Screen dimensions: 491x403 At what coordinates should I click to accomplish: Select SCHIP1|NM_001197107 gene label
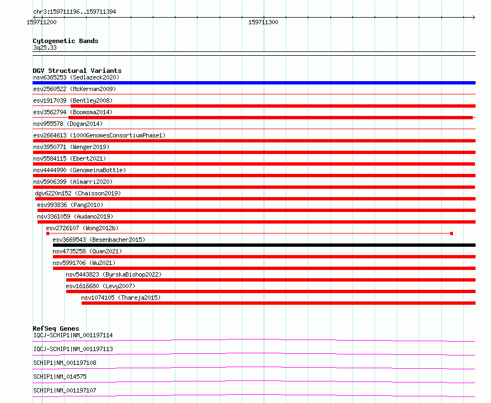click(65, 390)
